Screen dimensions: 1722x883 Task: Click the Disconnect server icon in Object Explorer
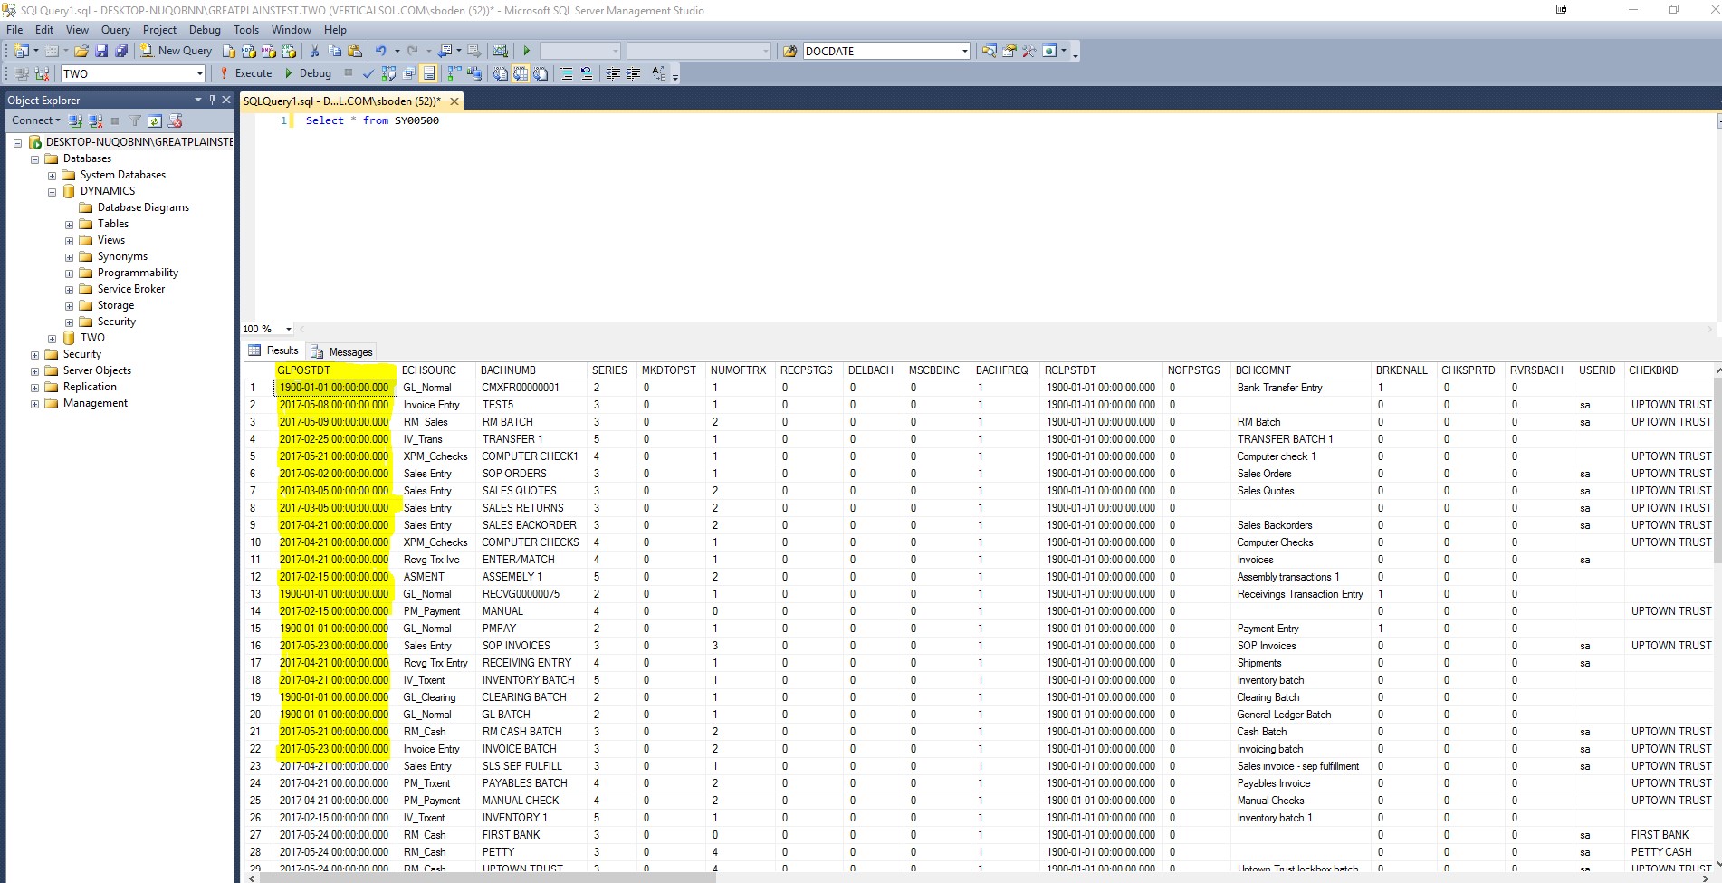(95, 120)
